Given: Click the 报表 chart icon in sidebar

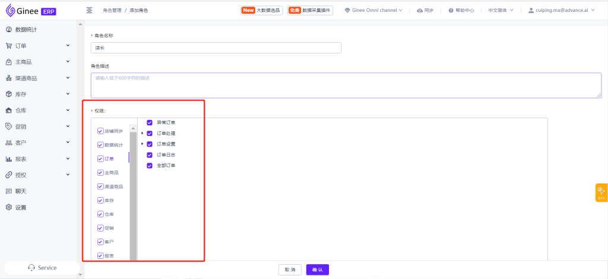Looking at the screenshot, I should (9, 159).
